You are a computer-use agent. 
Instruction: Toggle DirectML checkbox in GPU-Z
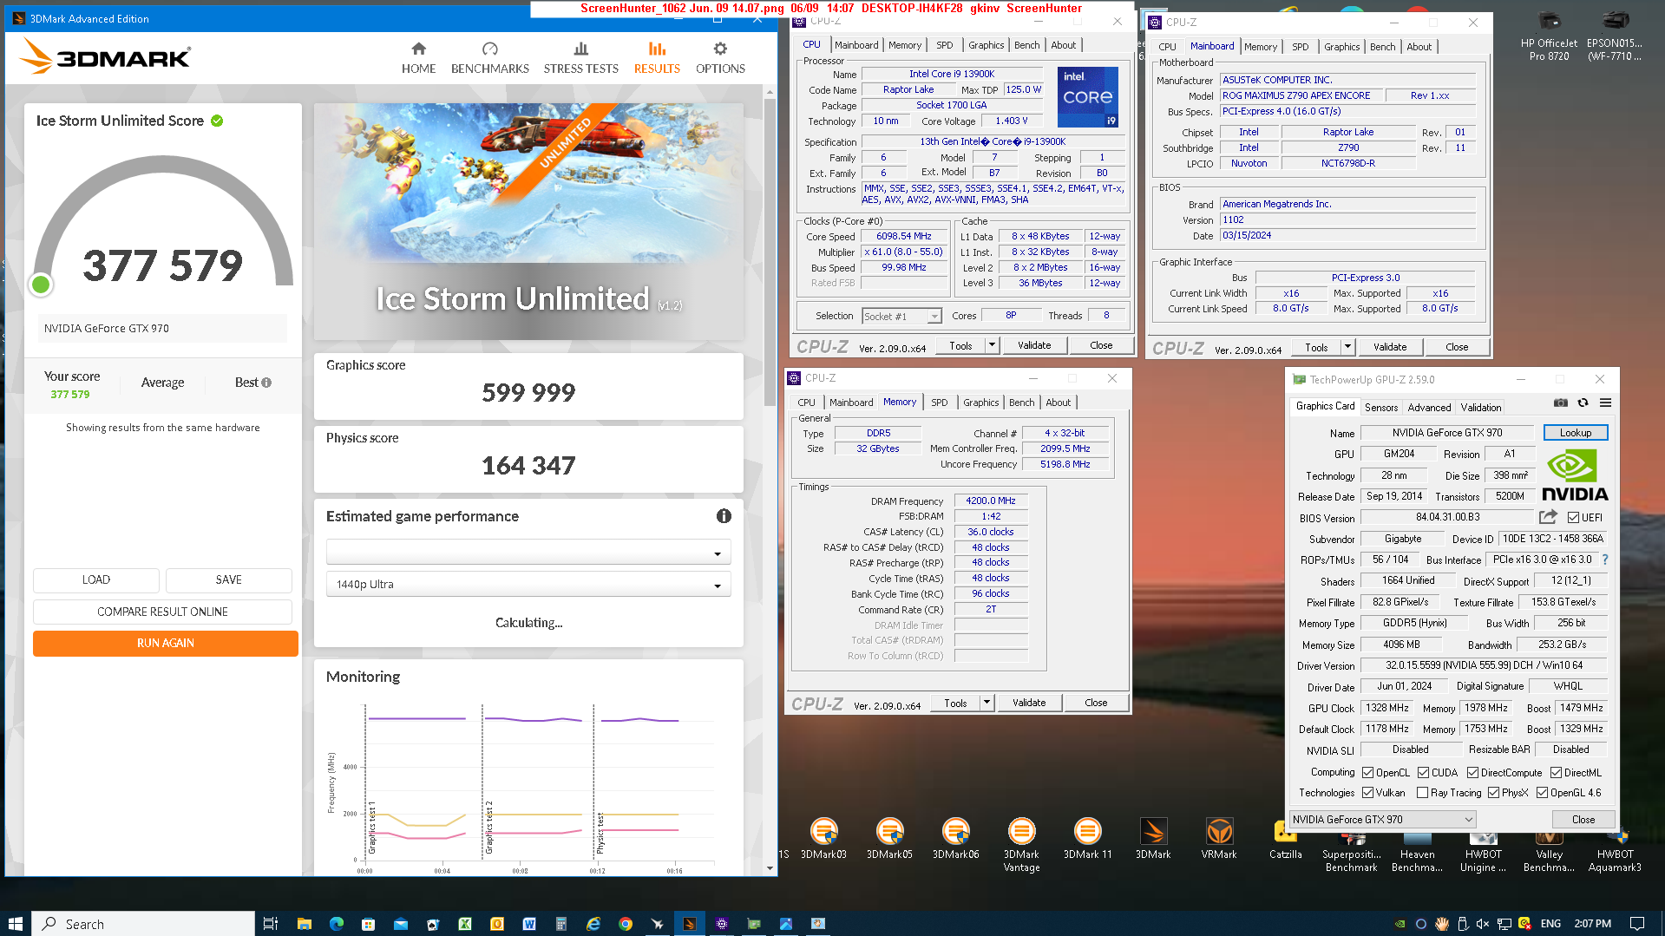[x=1556, y=773]
